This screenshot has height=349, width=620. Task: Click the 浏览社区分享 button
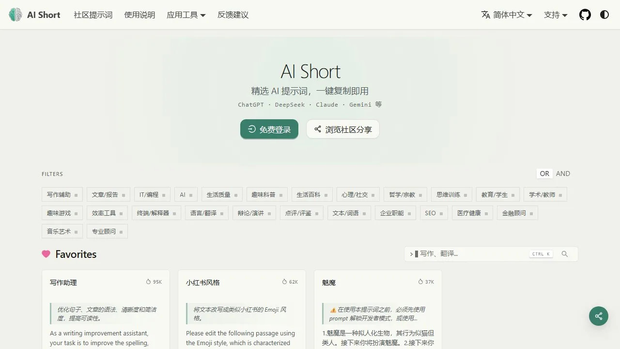coord(343,129)
